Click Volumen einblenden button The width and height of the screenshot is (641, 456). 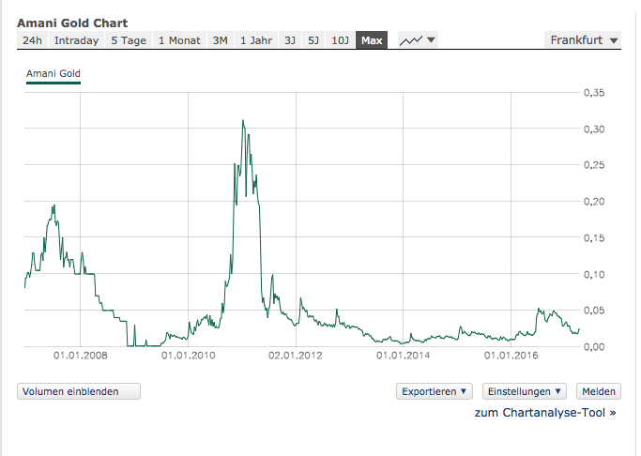click(79, 391)
